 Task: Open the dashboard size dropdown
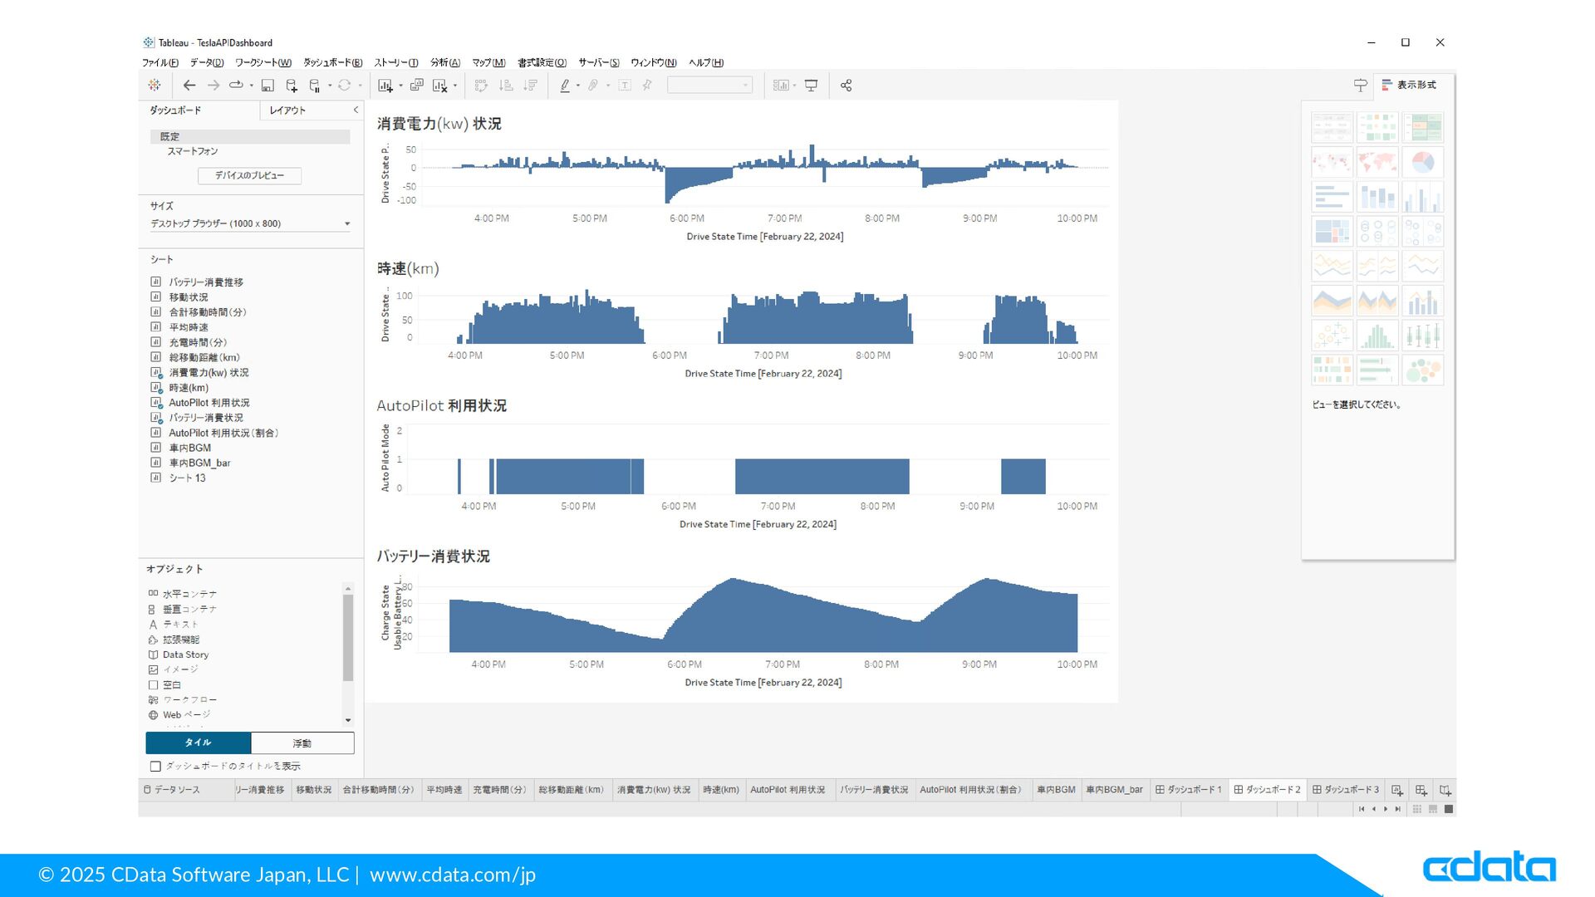click(347, 224)
